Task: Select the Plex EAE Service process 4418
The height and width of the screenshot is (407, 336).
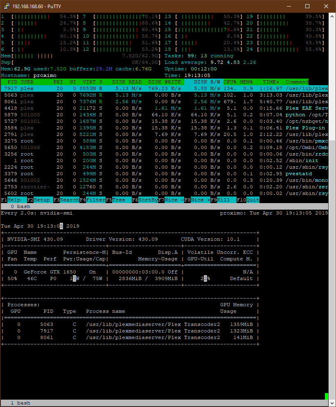Action: (x=165, y=108)
